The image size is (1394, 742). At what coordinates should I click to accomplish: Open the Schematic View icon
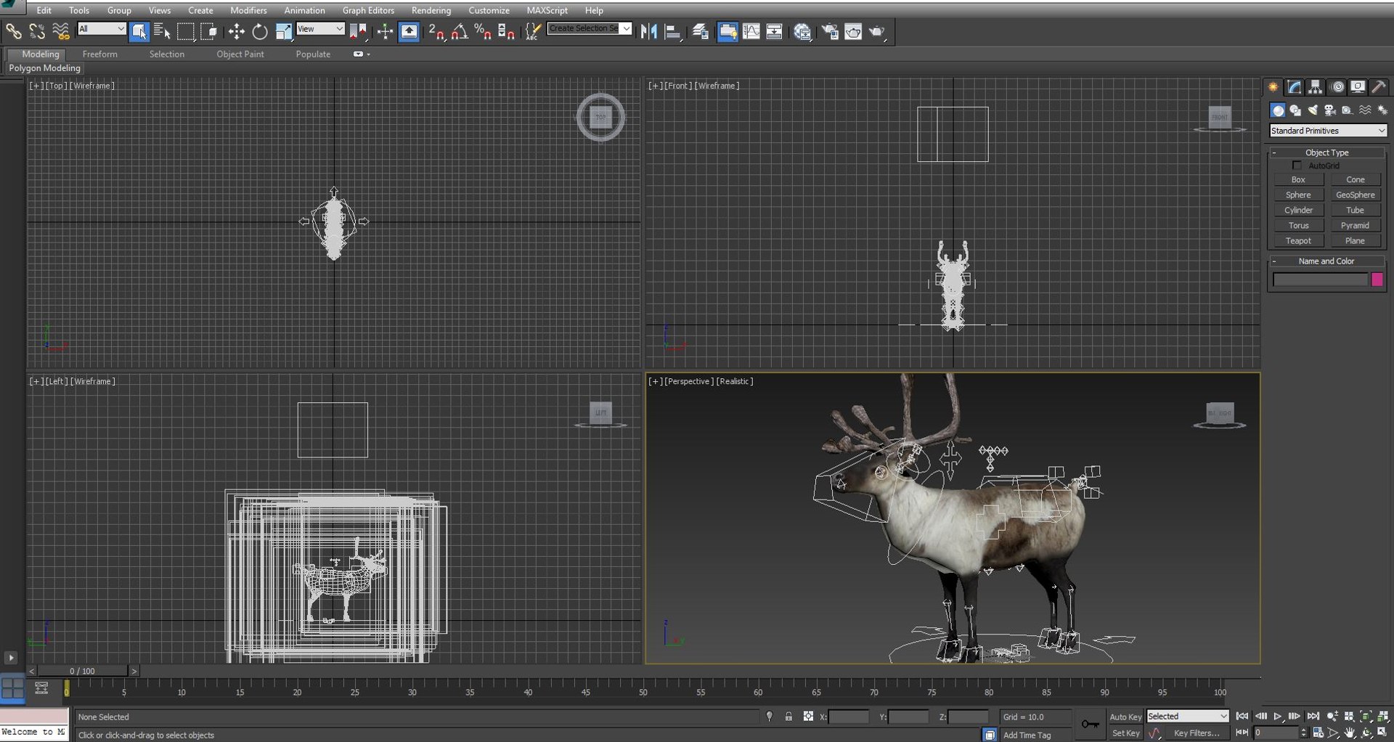click(x=775, y=31)
